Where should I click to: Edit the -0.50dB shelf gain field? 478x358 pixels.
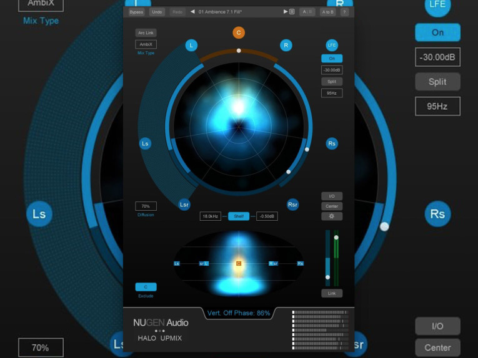tap(267, 216)
